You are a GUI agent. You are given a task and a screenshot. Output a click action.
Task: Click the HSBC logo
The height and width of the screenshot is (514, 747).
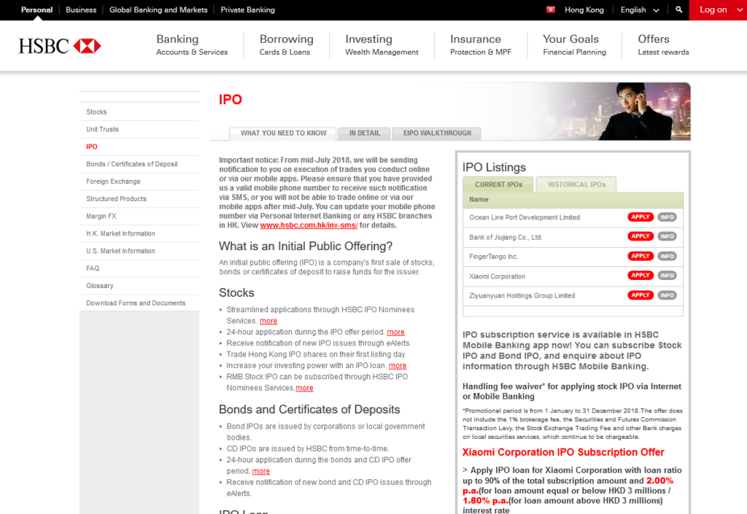pyautogui.click(x=60, y=46)
